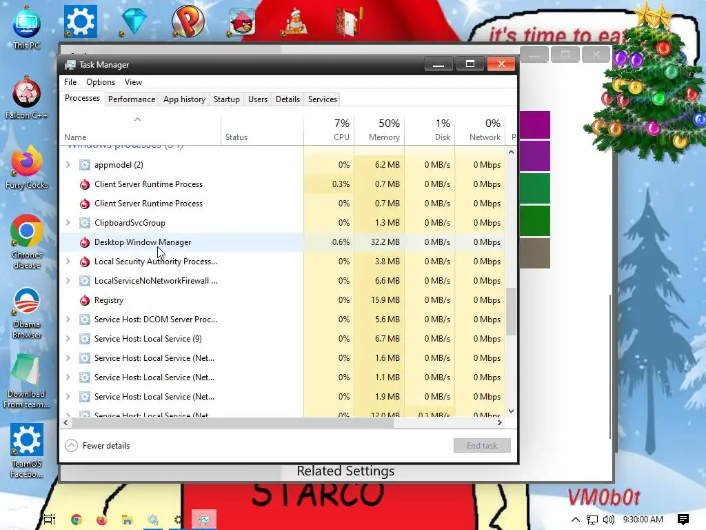The height and width of the screenshot is (530, 706).
Task: Click the Task View taskbar button
Action: (50, 520)
